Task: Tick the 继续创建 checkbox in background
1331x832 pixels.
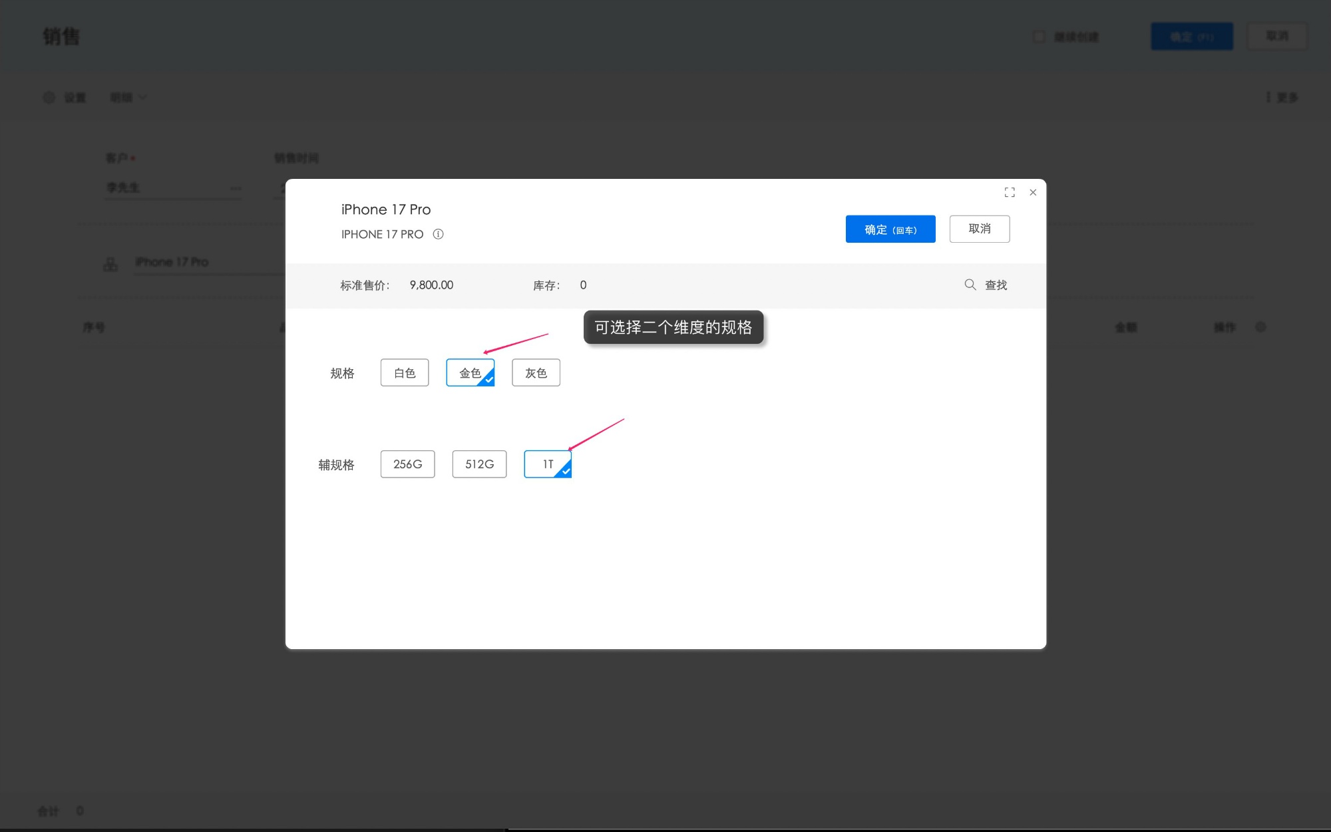Action: 1039,37
